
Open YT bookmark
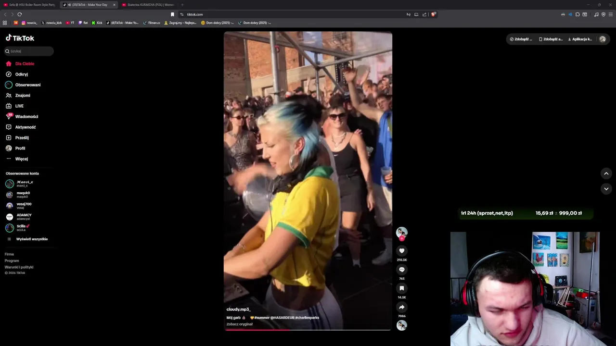click(70, 23)
